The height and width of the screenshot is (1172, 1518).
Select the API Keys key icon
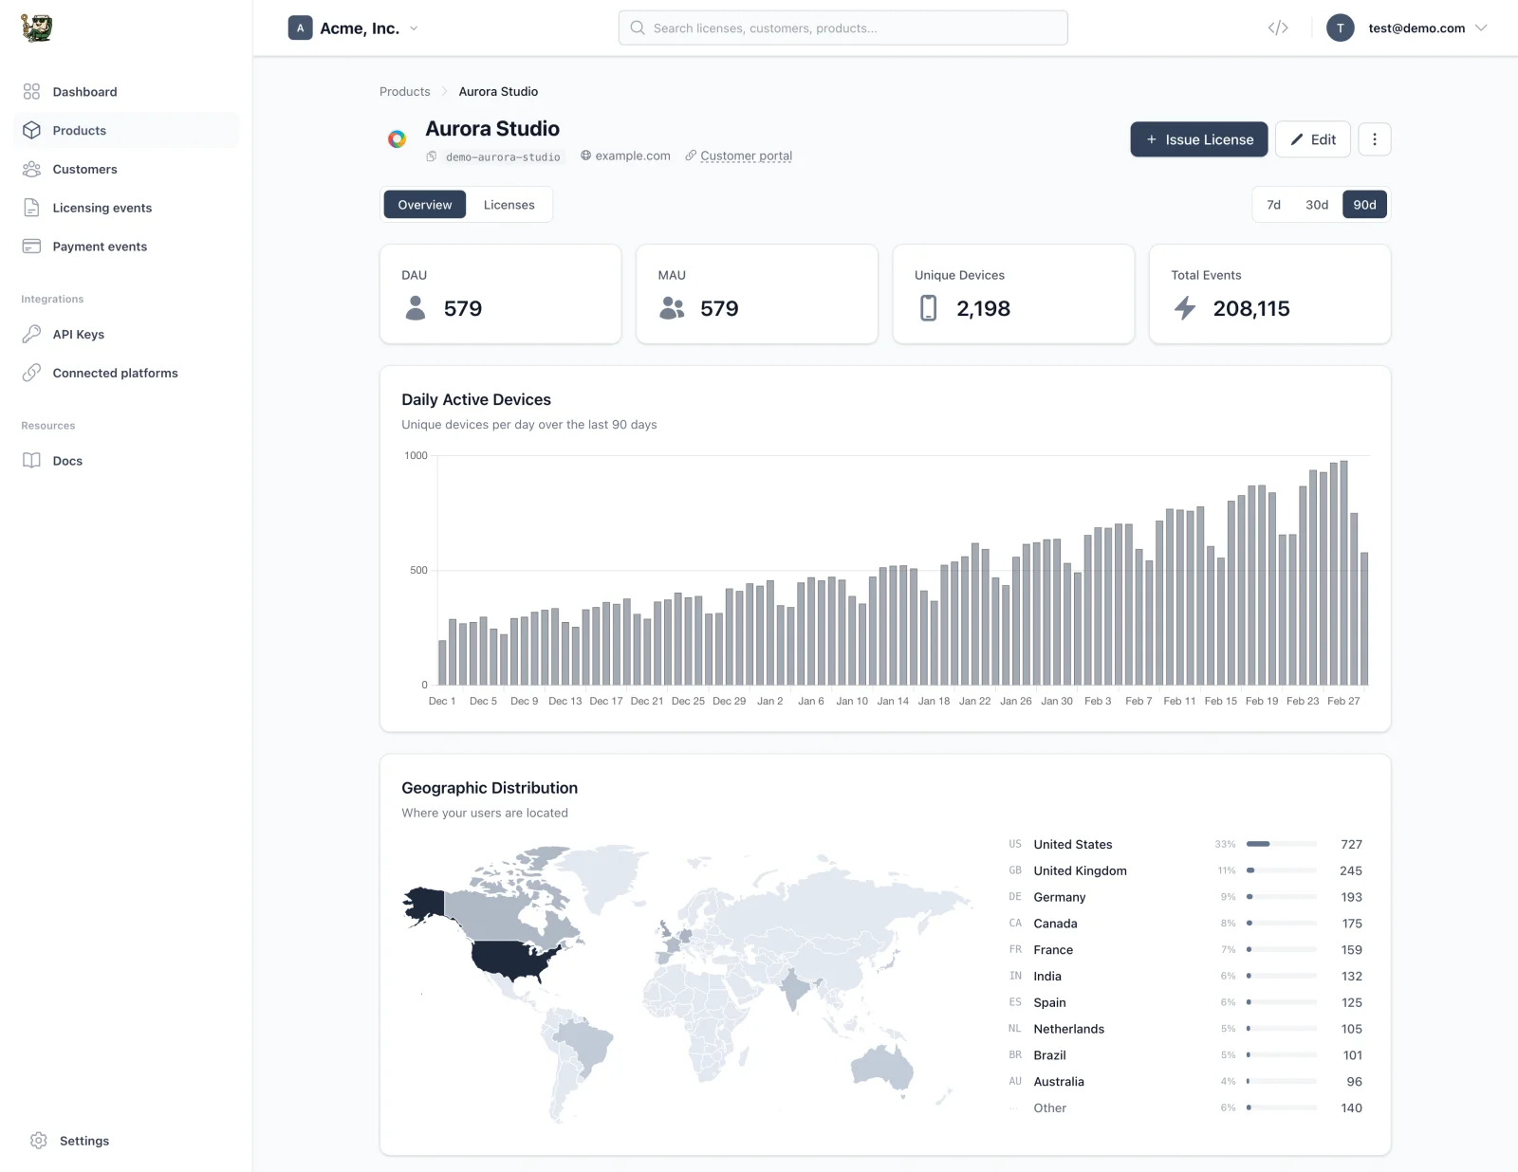31,334
